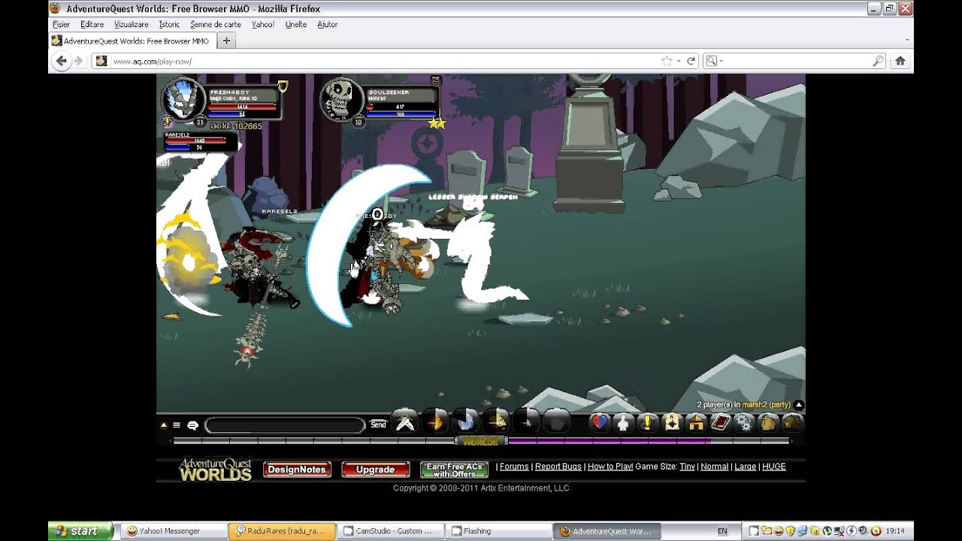
Task: Open the Windows start button
Action: [81, 530]
